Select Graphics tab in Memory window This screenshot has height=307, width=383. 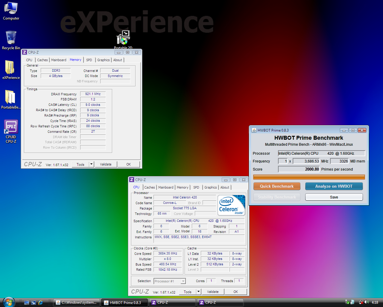coord(104,60)
